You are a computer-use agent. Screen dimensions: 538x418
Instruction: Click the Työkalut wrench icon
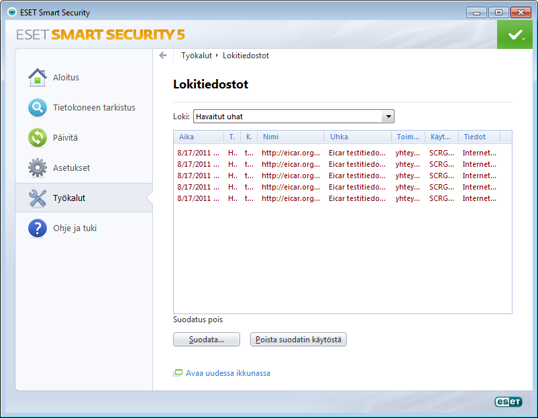pos(38,198)
